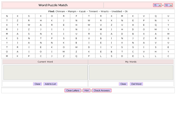Clear the Current Word box
The height and width of the screenshot is (117, 176).
(x=38, y=84)
